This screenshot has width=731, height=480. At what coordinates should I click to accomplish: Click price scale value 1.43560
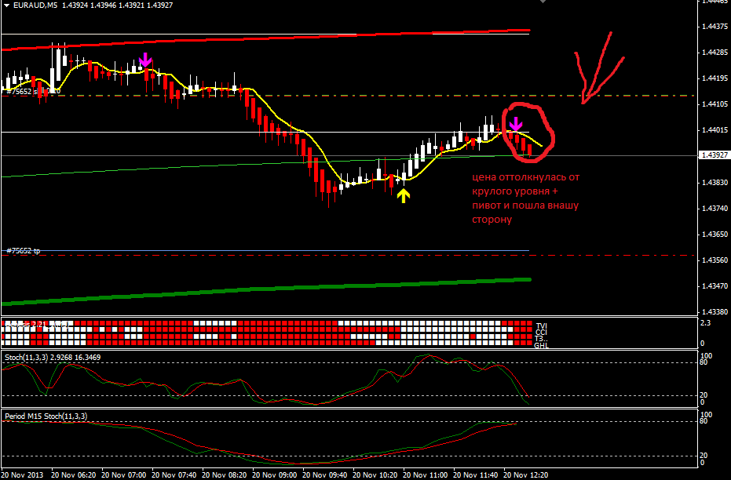point(715,260)
